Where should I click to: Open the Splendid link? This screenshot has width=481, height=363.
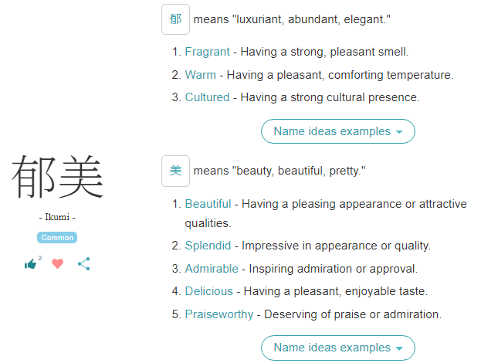pyautogui.click(x=208, y=246)
